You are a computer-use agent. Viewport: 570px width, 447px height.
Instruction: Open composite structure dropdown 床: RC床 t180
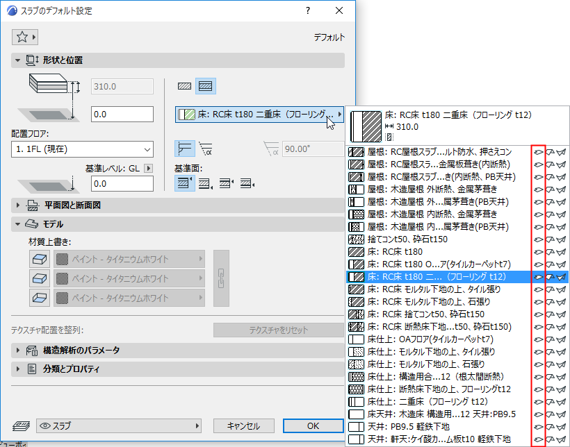[259, 115]
